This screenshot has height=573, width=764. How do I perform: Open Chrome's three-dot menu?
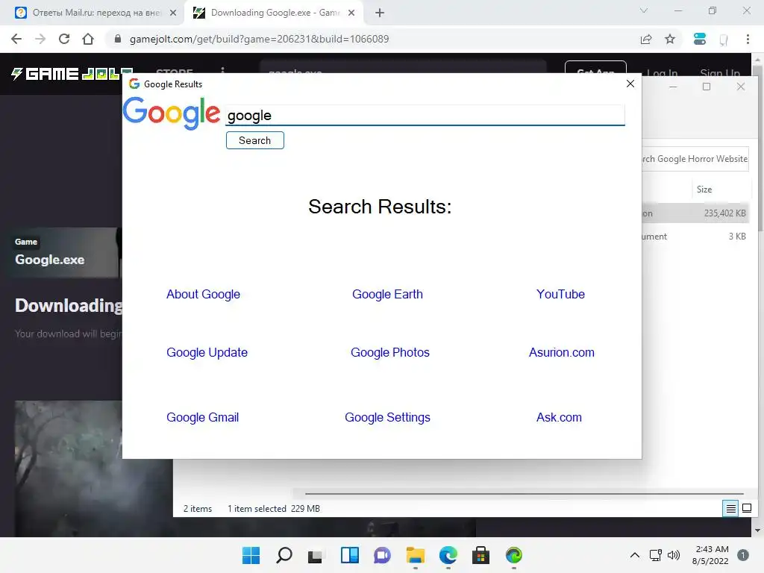click(x=748, y=39)
